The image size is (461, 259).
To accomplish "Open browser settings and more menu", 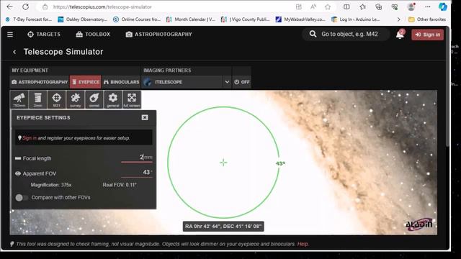I will [427, 6].
